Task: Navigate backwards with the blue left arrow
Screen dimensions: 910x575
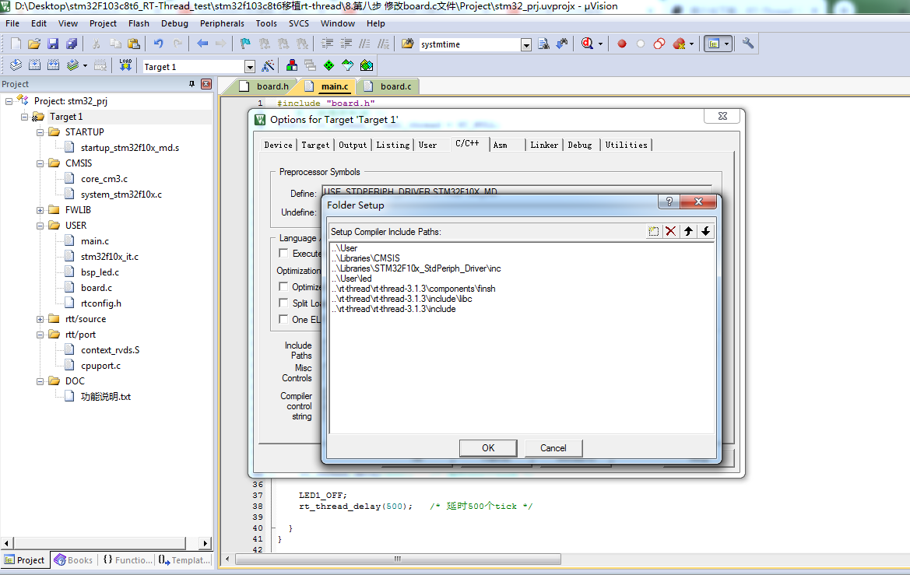Action: click(202, 44)
